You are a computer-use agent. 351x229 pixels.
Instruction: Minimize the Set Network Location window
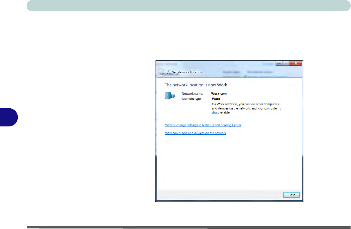pos(279,63)
